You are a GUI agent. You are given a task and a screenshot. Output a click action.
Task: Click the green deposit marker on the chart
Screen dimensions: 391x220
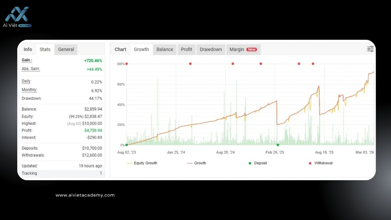click(x=278, y=144)
